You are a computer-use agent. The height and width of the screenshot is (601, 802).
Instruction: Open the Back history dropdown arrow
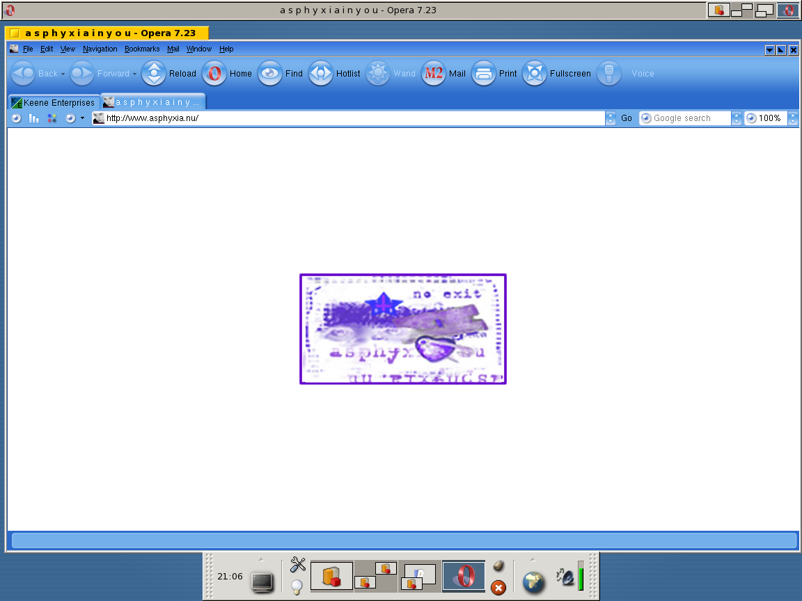pos(63,74)
